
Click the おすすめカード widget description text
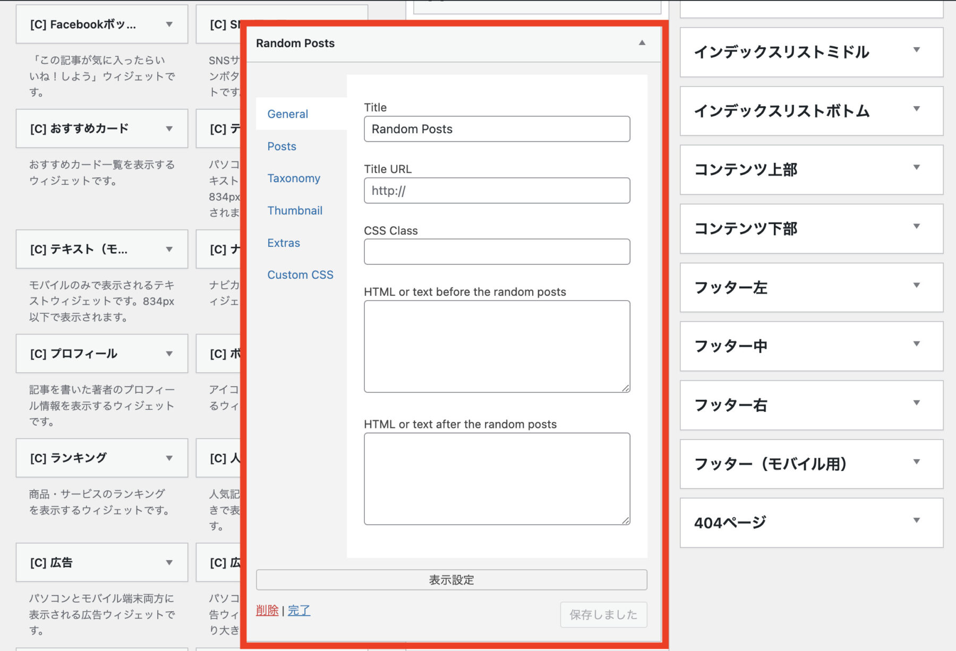tap(101, 173)
